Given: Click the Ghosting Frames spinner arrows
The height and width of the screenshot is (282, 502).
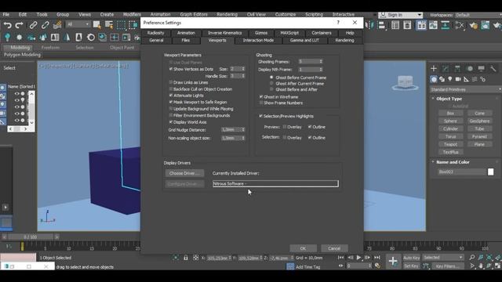Looking at the screenshot, I should click(x=321, y=61).
